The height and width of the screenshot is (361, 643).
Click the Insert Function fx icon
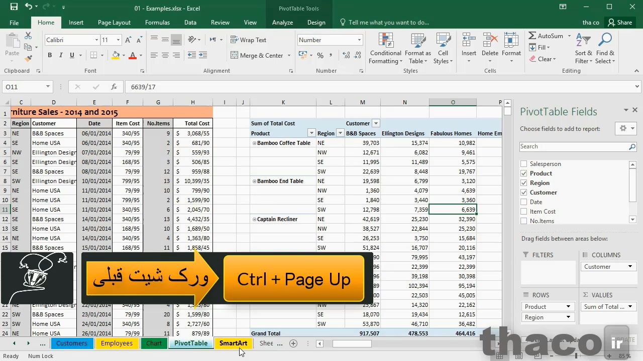114,87
